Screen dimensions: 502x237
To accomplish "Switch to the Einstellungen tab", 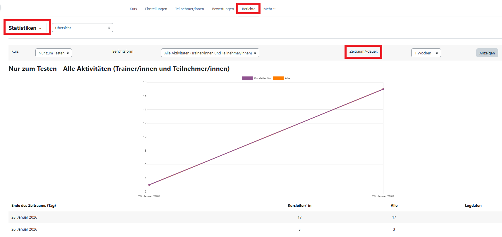I will coord(156,9).
